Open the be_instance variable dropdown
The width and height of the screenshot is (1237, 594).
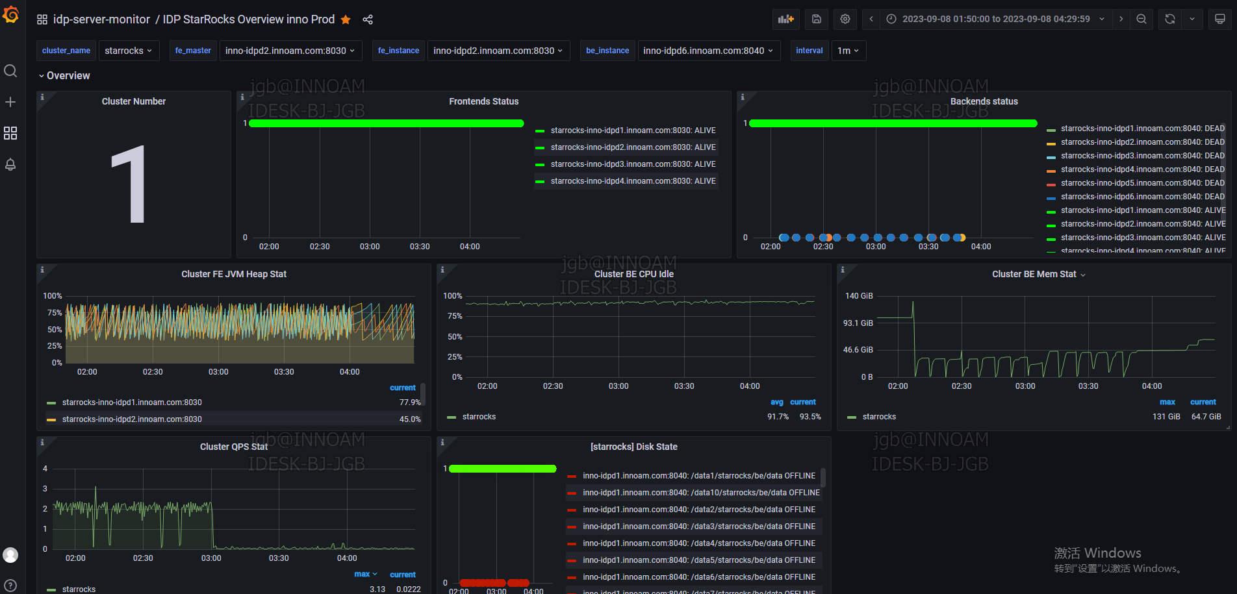tap(709, 51)
